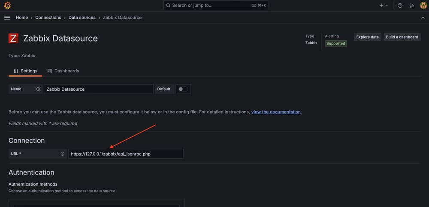
Task: Click the Name input field
Action: click(99, 89)
